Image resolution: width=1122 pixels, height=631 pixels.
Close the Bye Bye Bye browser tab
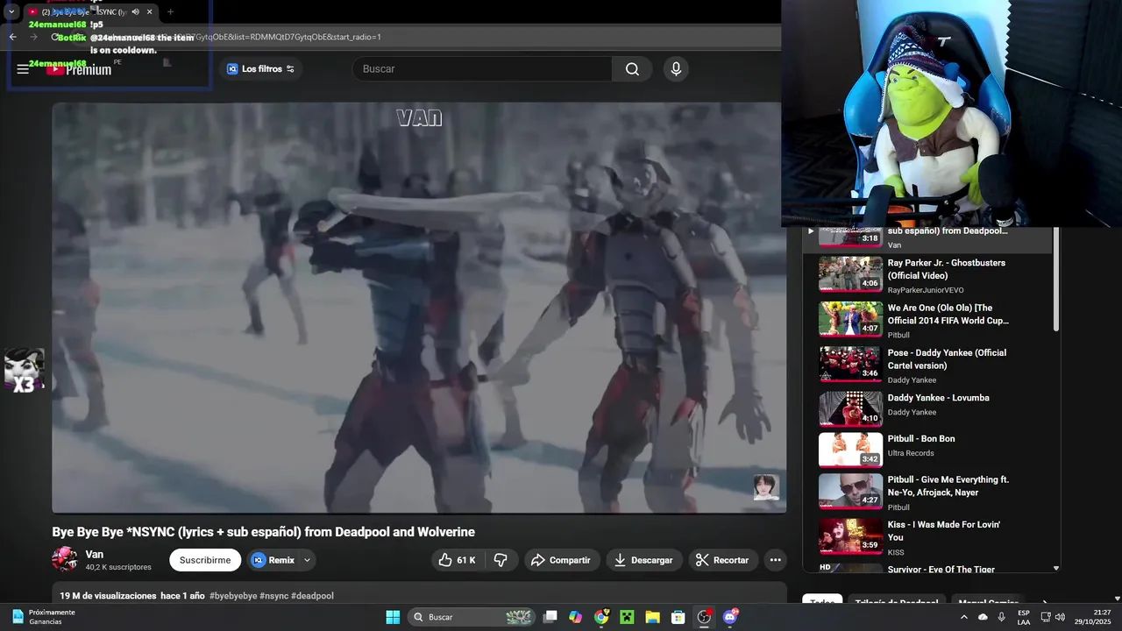click(x=150, y=12)
